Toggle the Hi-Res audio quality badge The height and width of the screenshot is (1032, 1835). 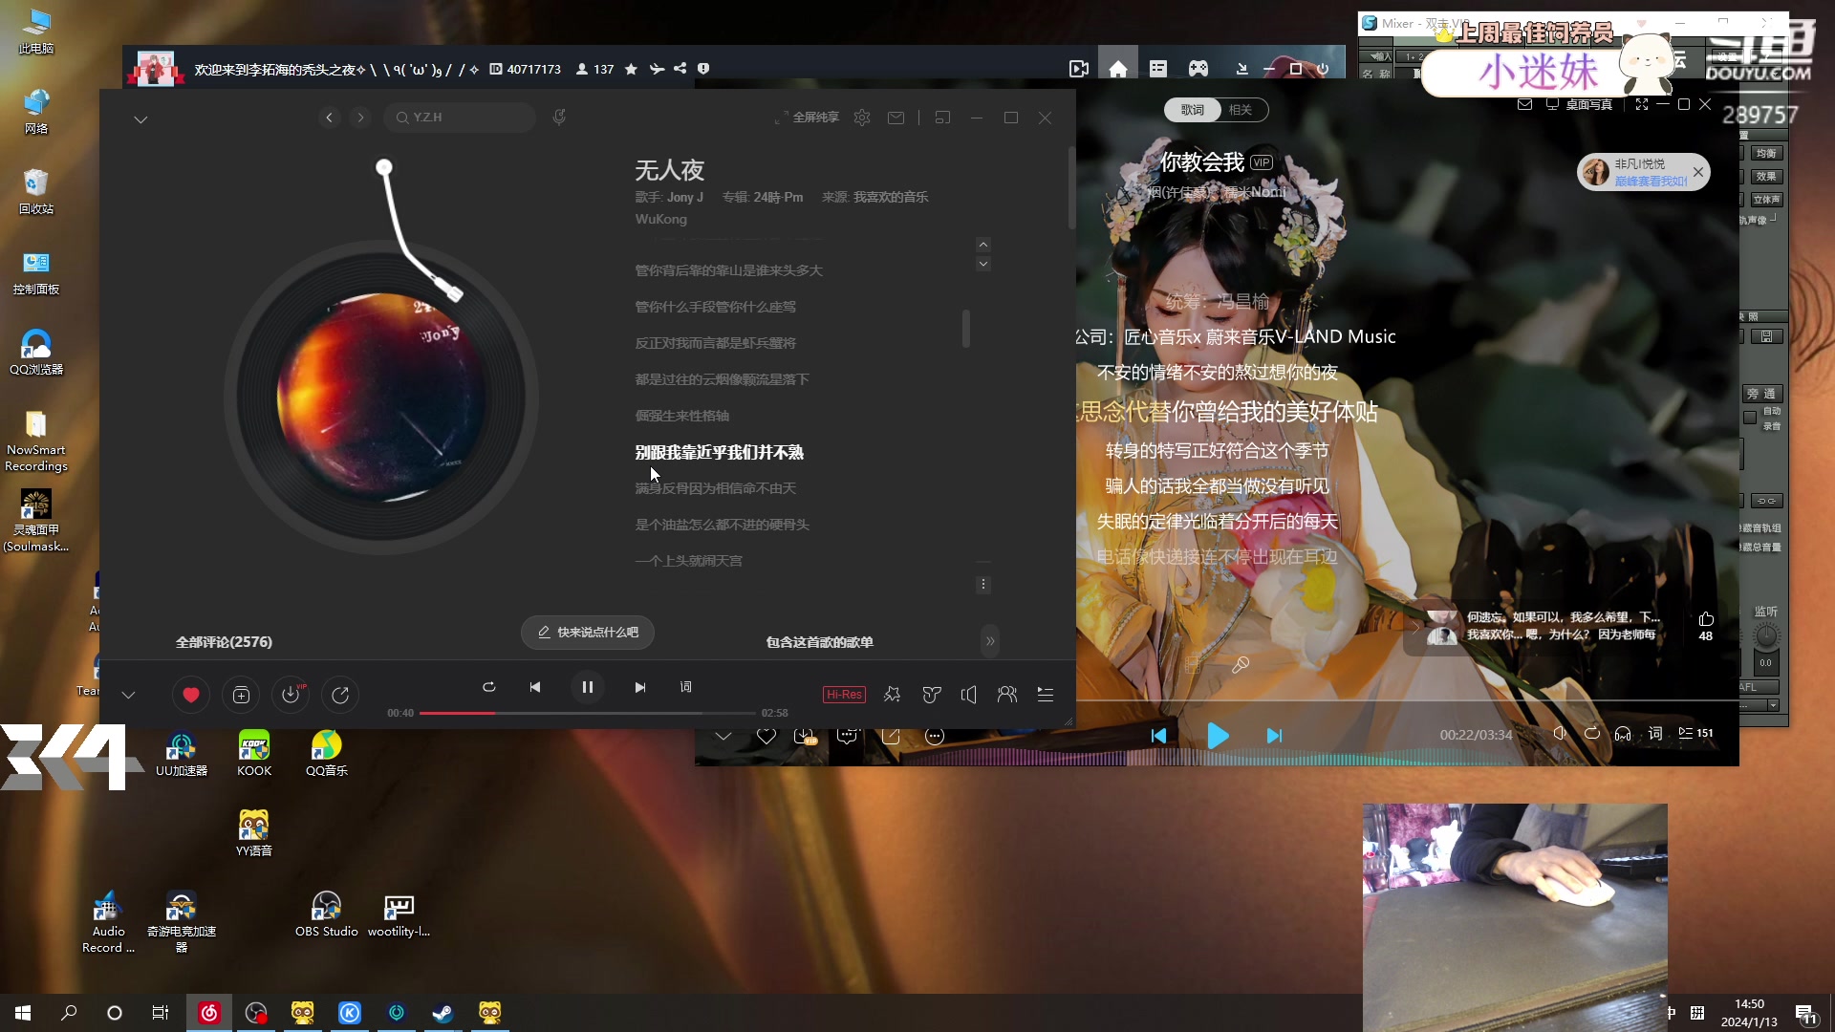coord(843,695)
